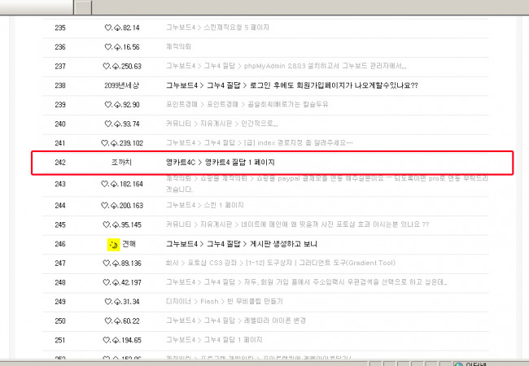Open the '레벨따라 아이콘 변경' link
This screenshot has width=529, height=366.
click(x=236, y=320)
